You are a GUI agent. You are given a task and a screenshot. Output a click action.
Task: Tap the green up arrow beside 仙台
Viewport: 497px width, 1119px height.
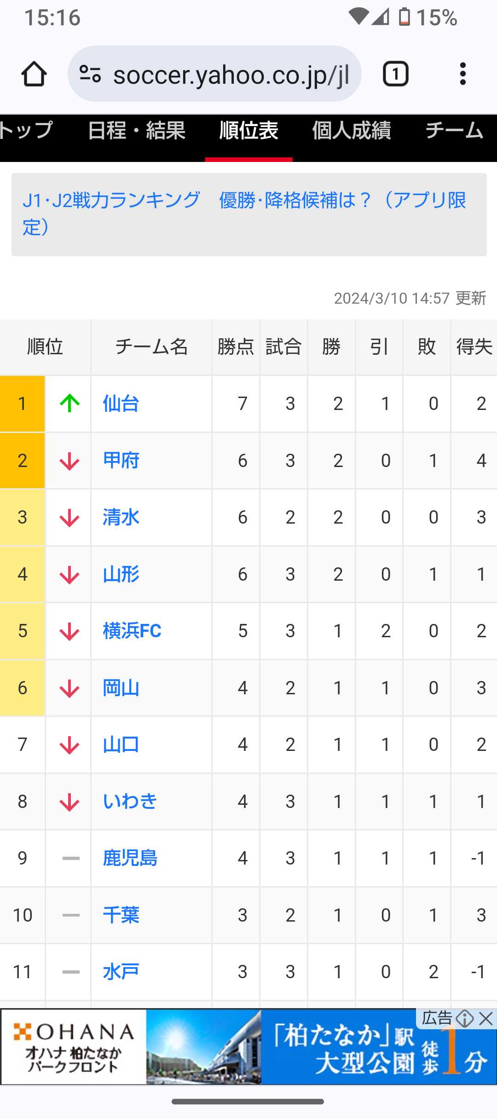(69, 404)
